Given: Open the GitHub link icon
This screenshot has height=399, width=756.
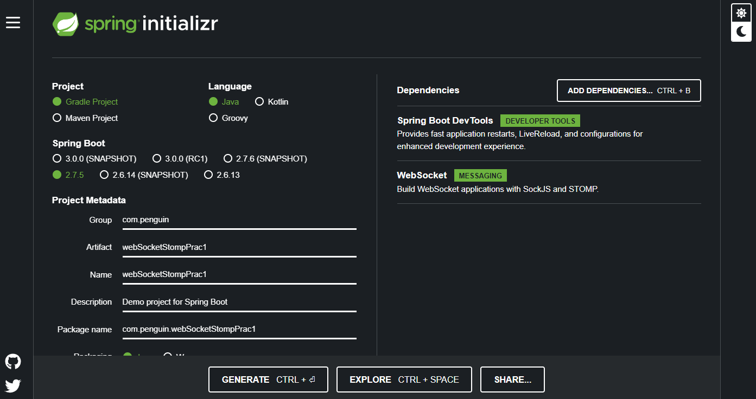Looking at the screenshot, I should click(x=13, y=362).
